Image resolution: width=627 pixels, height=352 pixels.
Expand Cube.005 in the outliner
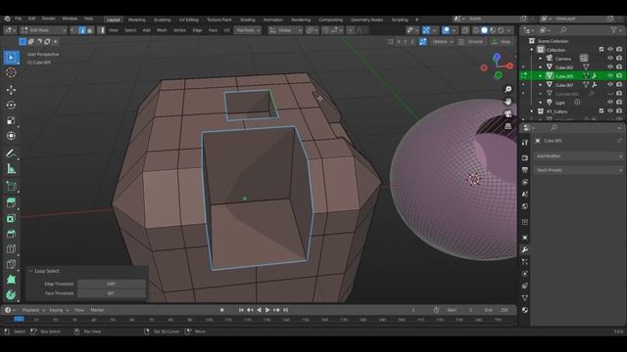click(540, 76)
